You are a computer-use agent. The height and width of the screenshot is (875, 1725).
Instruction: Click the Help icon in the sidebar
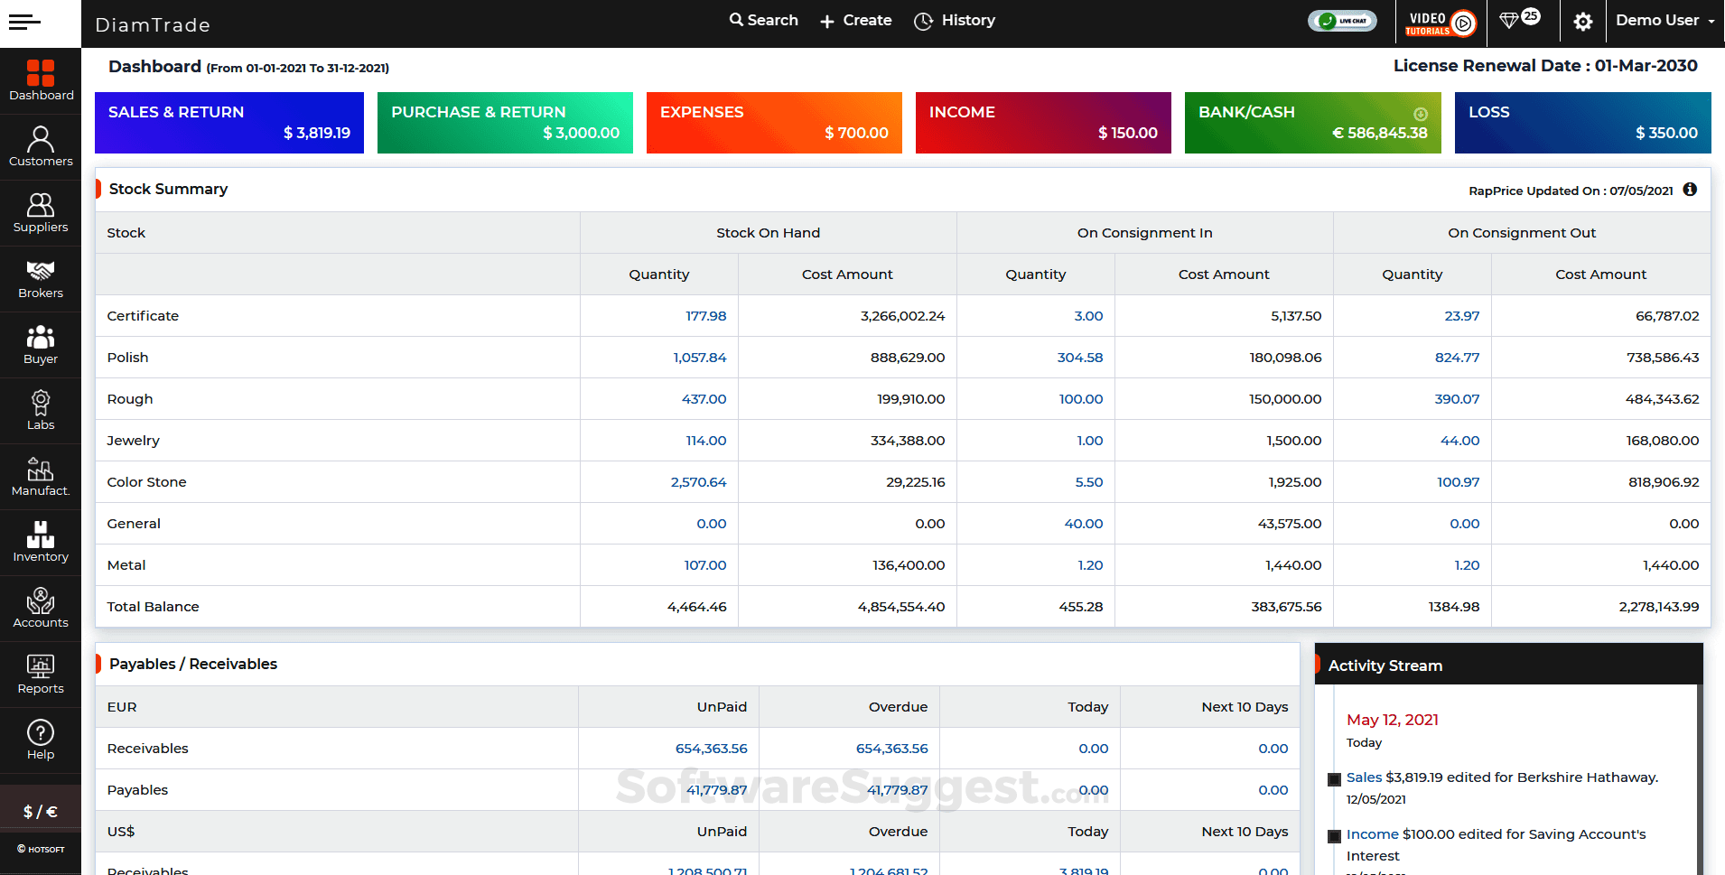(40, 737)
